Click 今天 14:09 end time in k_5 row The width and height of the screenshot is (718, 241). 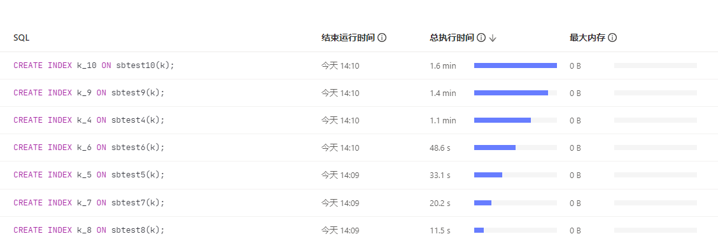click(341, 176)
